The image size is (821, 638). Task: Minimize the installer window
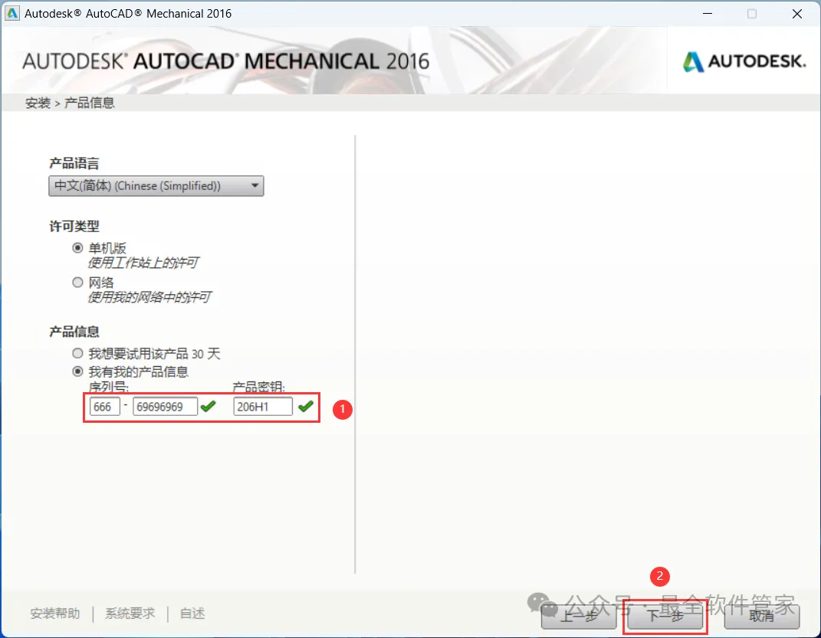(x=708, y=14)
